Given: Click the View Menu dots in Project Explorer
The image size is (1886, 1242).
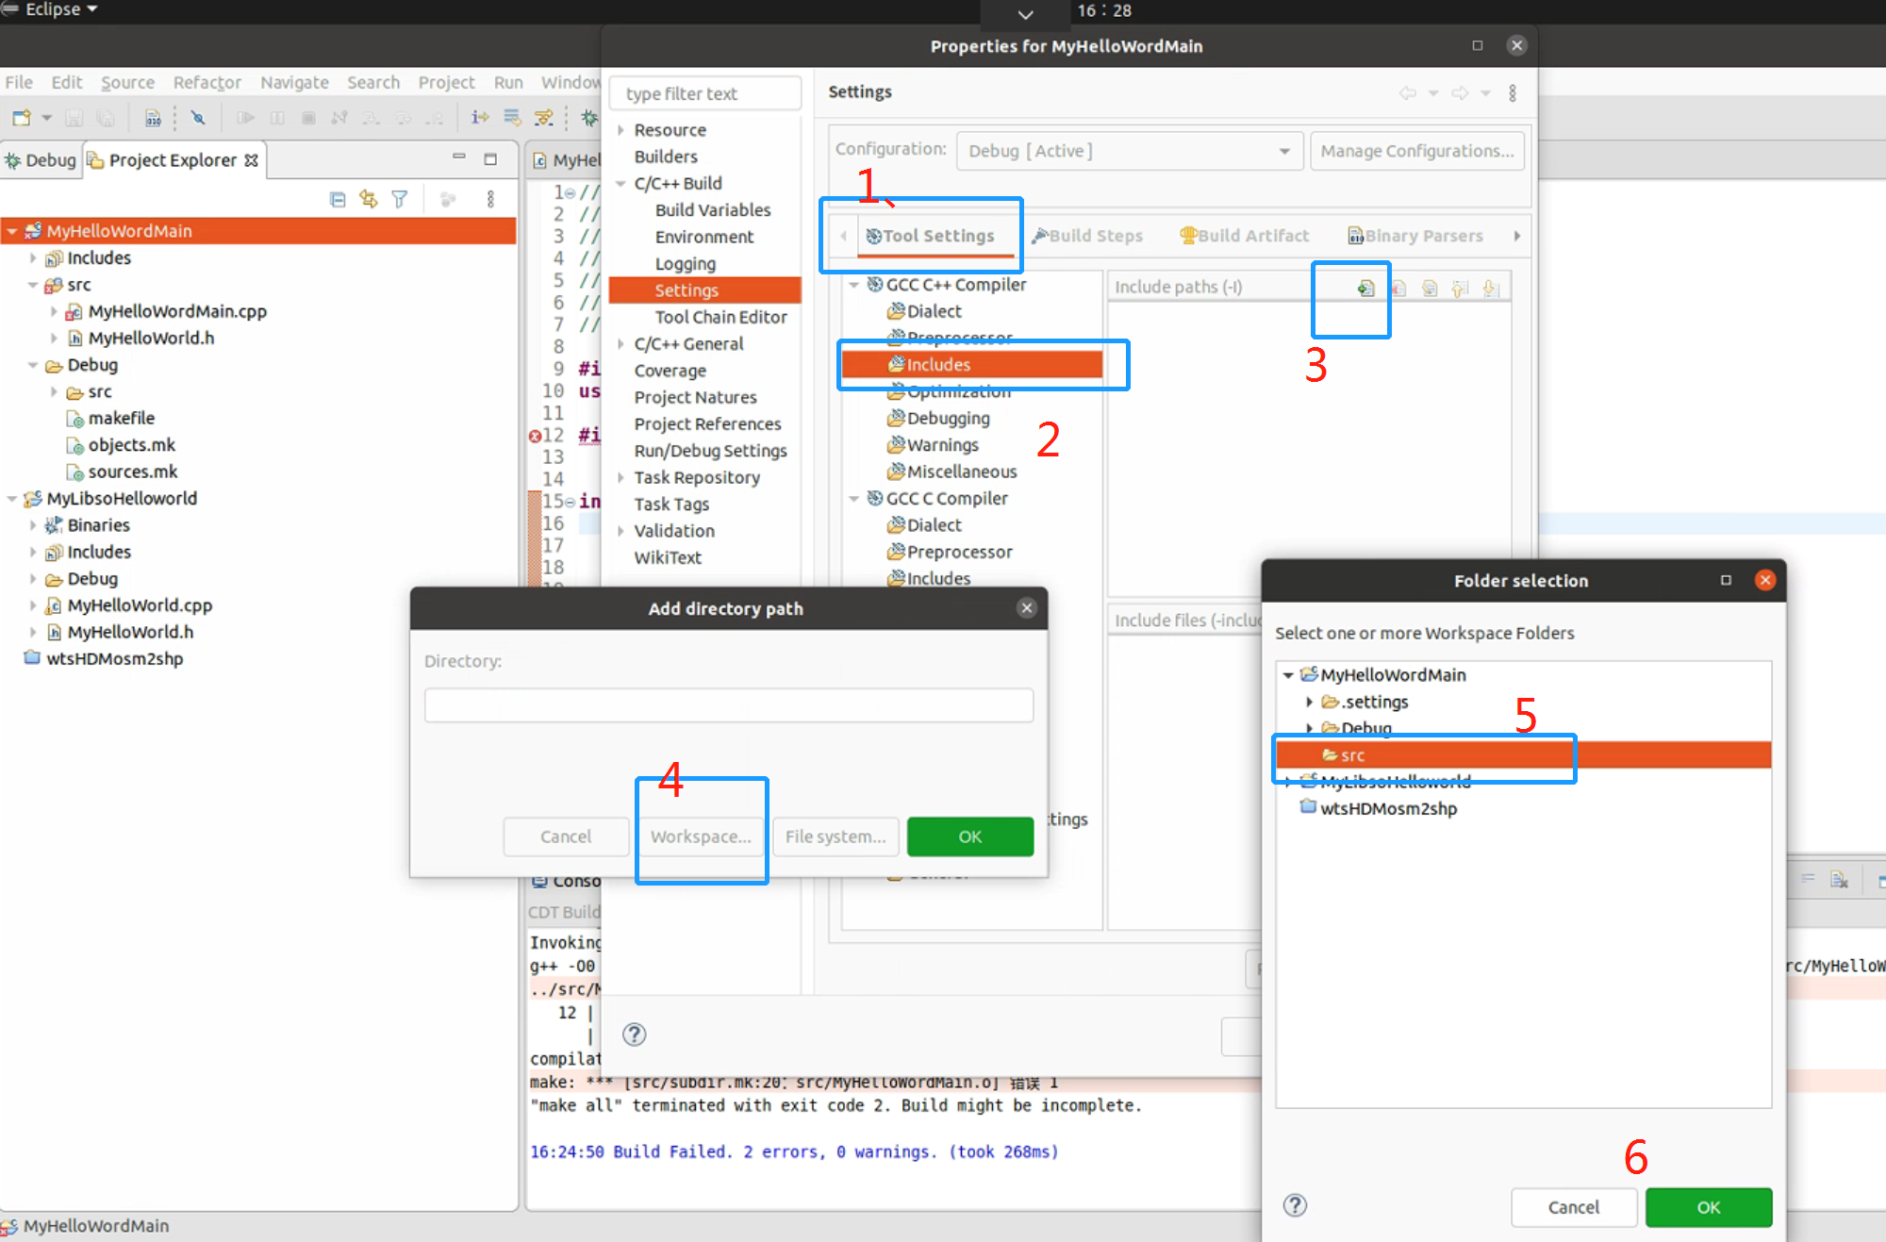Looking at the screenshot, I should point(489,199).
